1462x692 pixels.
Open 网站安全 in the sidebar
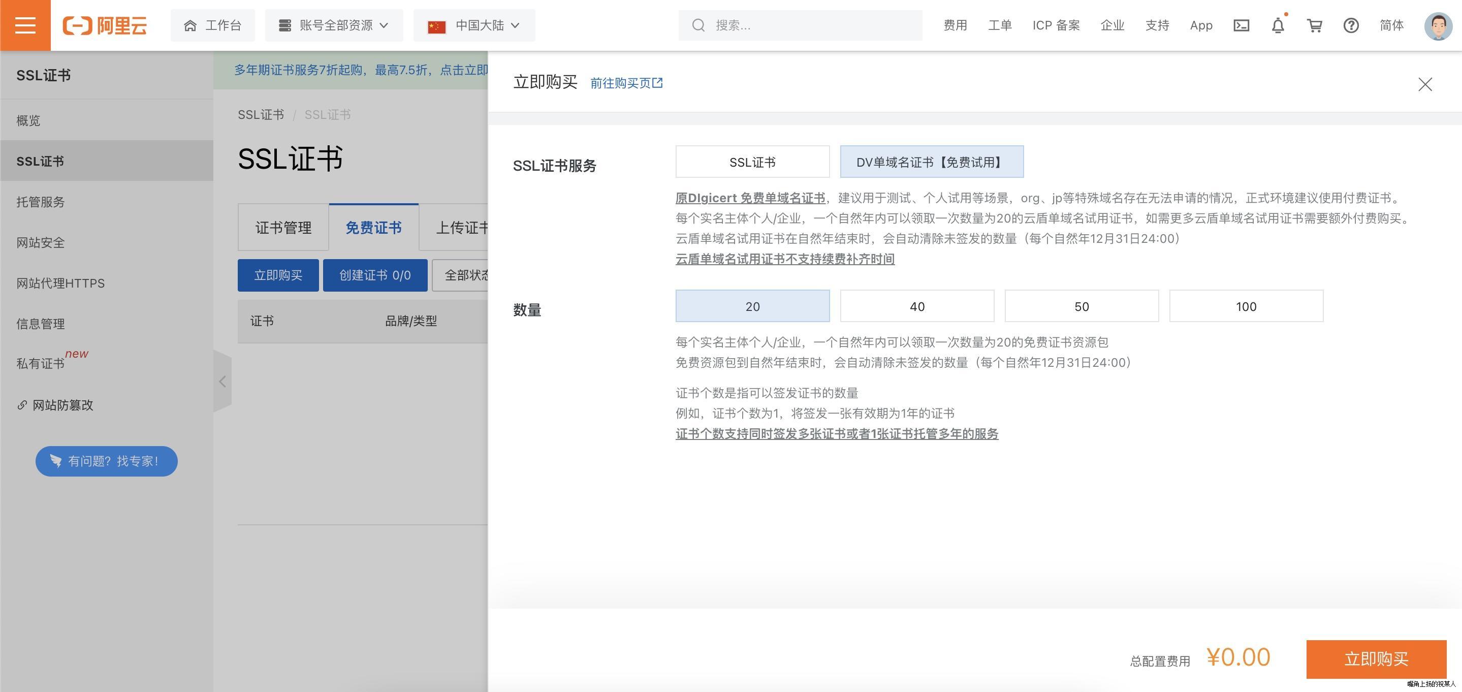(x=107, y=242)
